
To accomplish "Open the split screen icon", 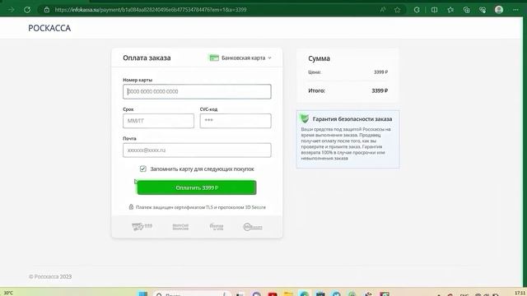I will point(434,10).
